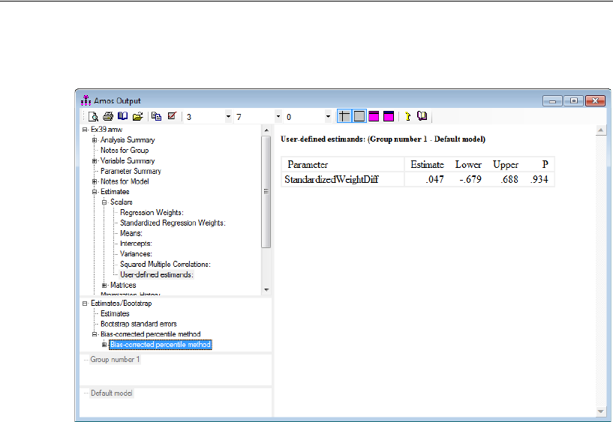The image size is (613, 422).
Task: Click the output pane scroll up arrow
Action: pos(601,130)
